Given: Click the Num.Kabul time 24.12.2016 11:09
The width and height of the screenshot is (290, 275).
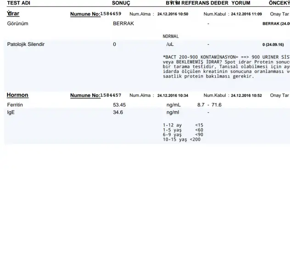Looking at the screenshot, I should pyautogui.click(x=246, y=14).
